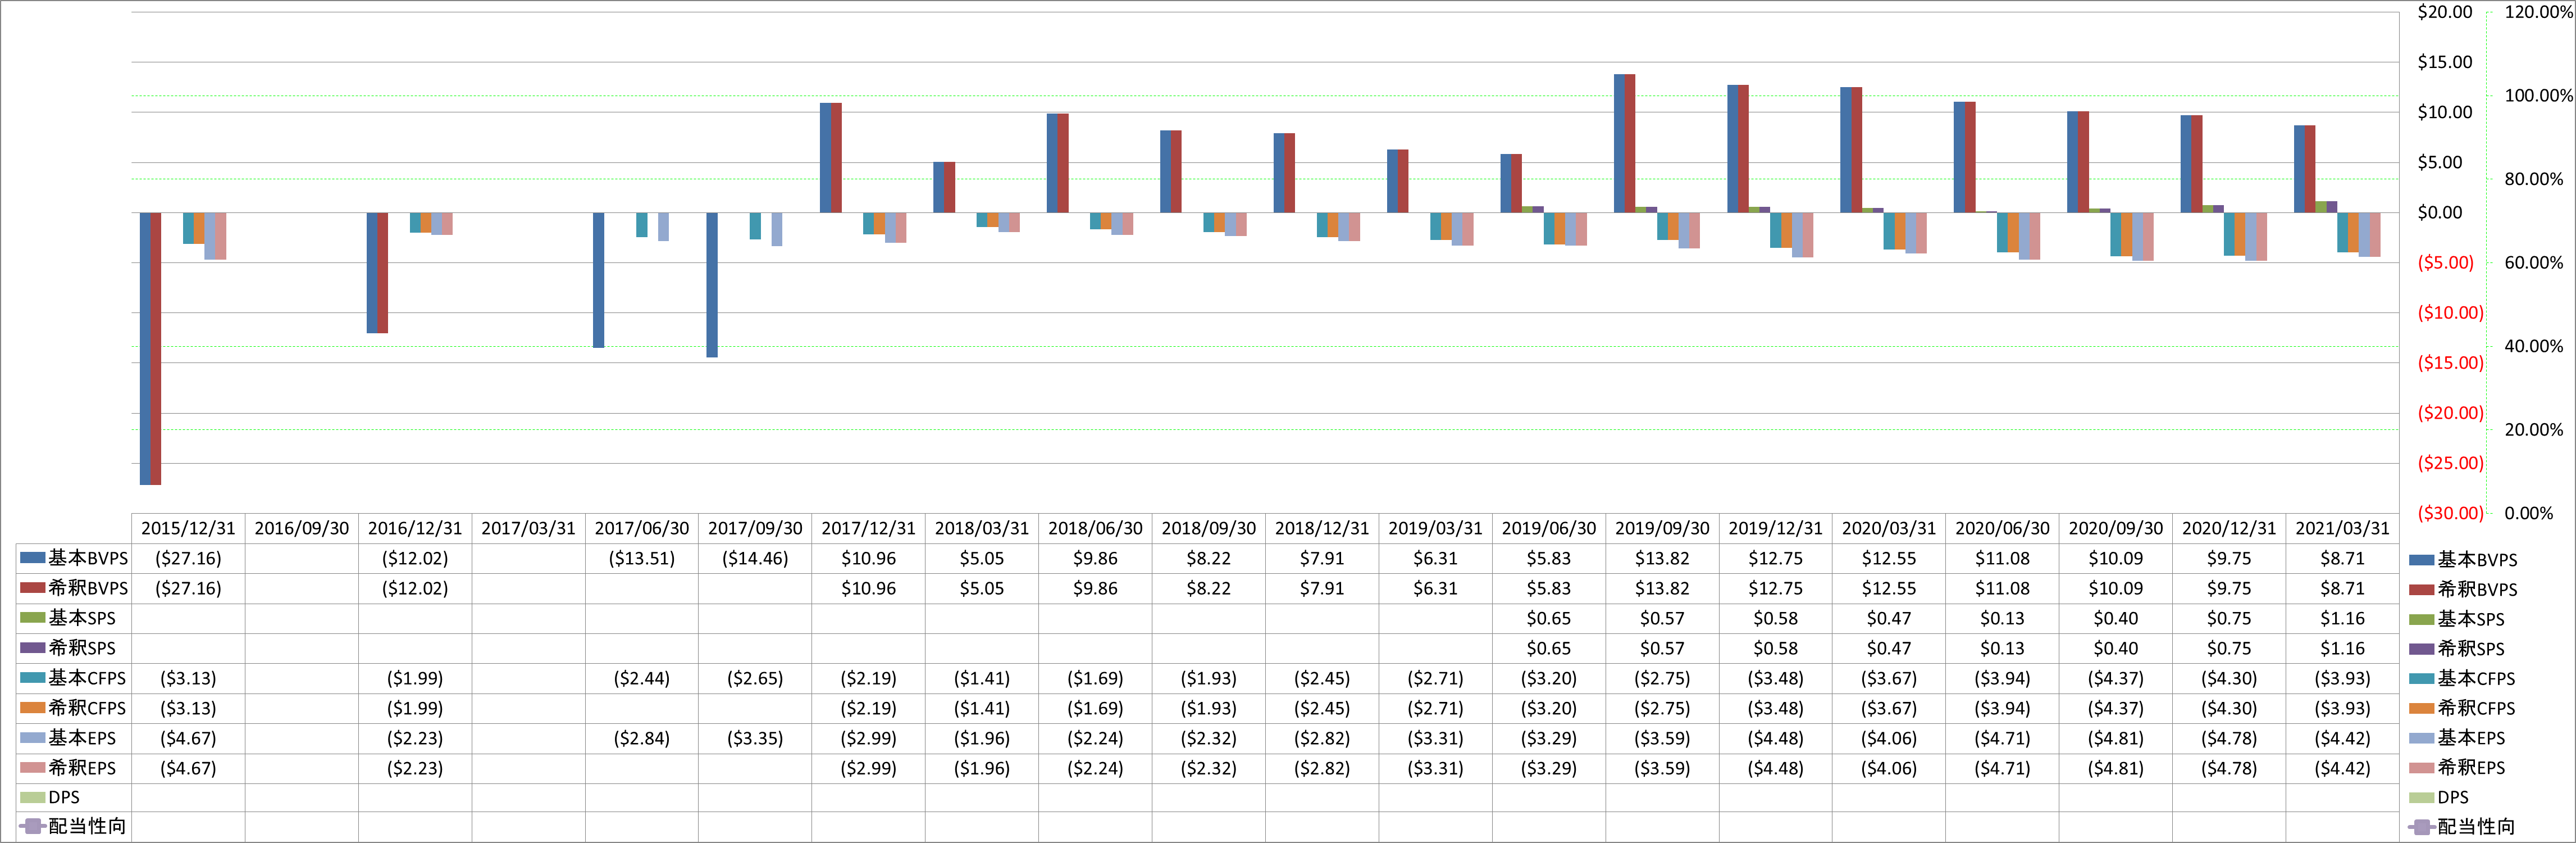Select 配当性向 entry in the right-side legend
Image resolution: width=2576 pixels, height=843 pixels.
click(2461, 827)
